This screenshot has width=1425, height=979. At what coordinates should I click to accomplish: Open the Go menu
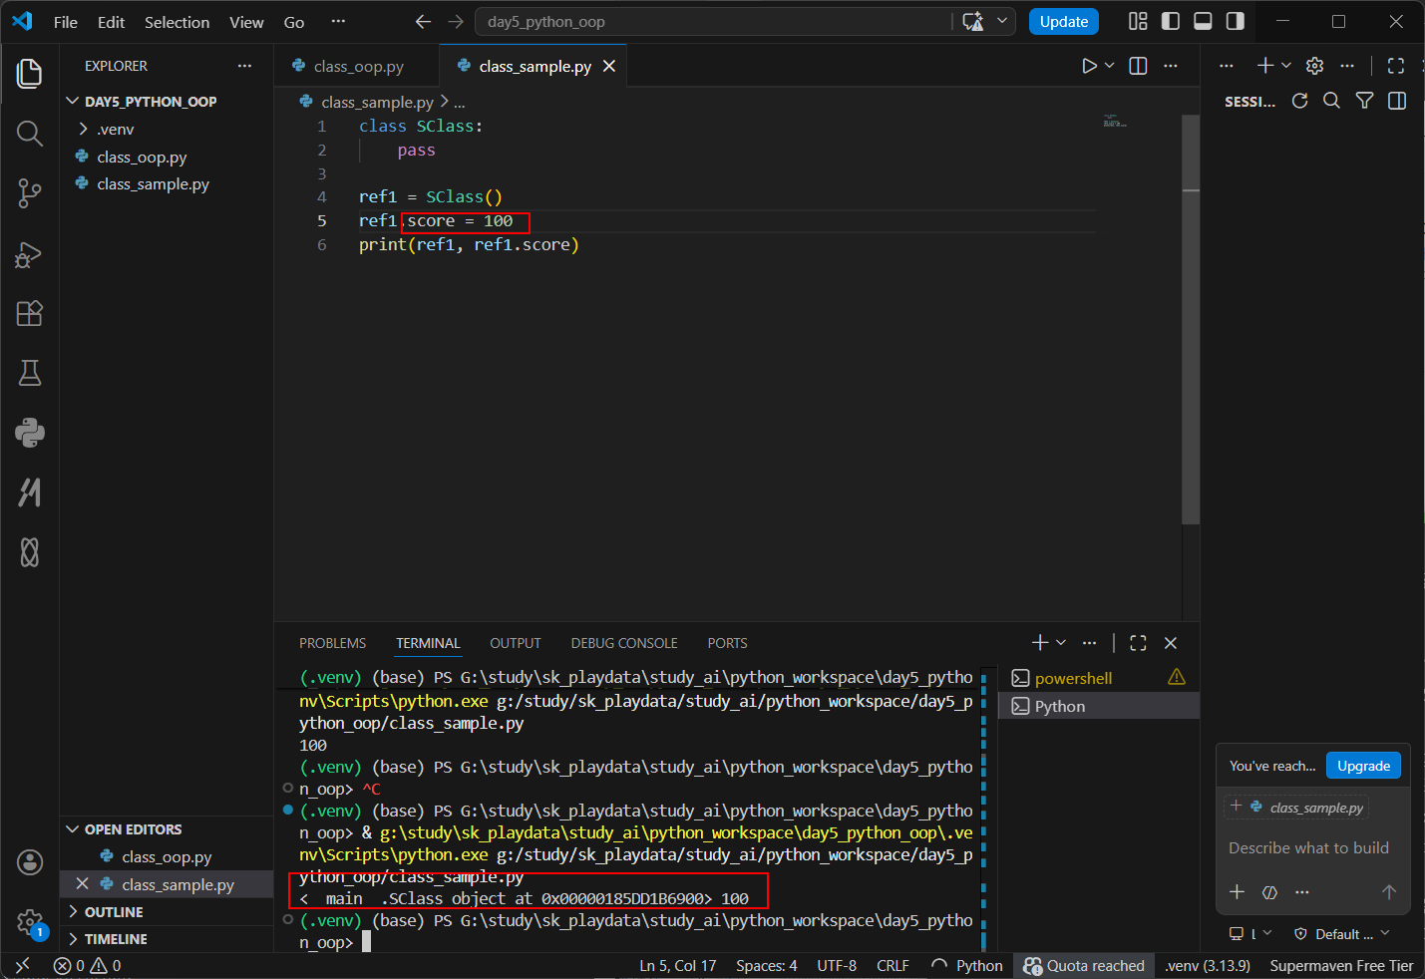point(294,22)
